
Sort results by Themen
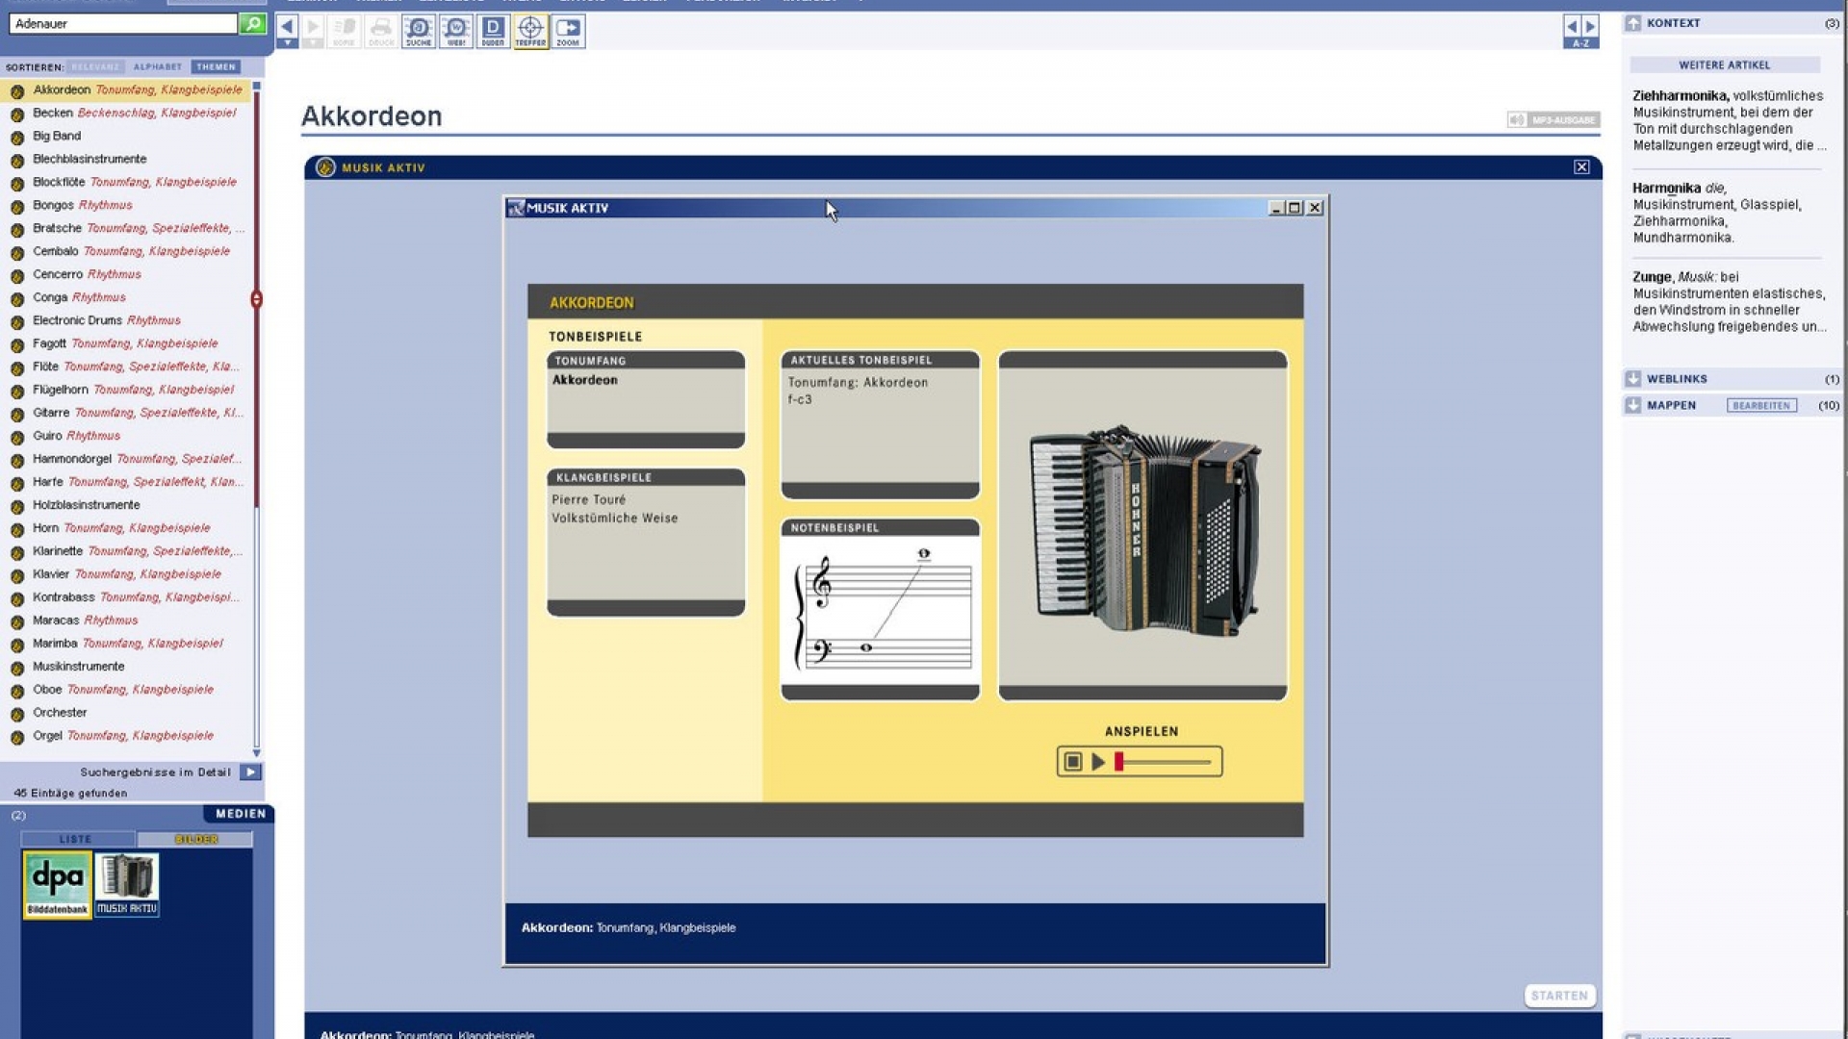tap(216, 67)
